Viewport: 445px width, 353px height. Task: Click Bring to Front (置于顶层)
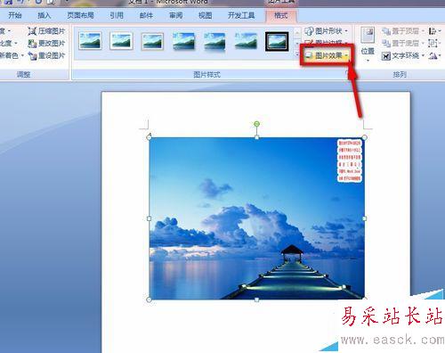point(400,31)
